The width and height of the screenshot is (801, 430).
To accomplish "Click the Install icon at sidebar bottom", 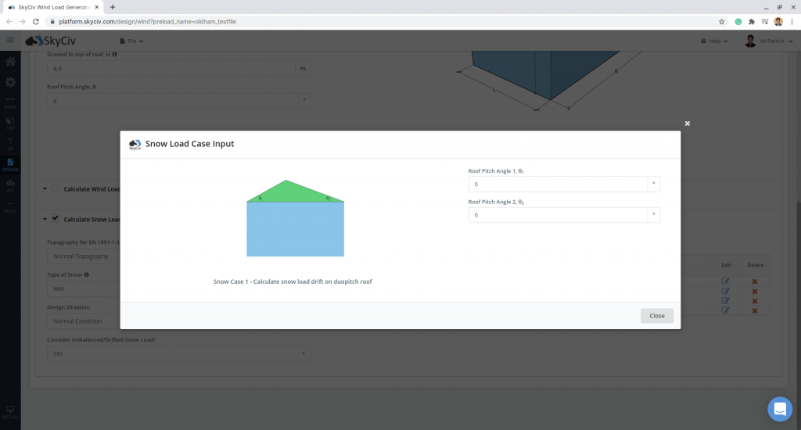I will 10,410.
